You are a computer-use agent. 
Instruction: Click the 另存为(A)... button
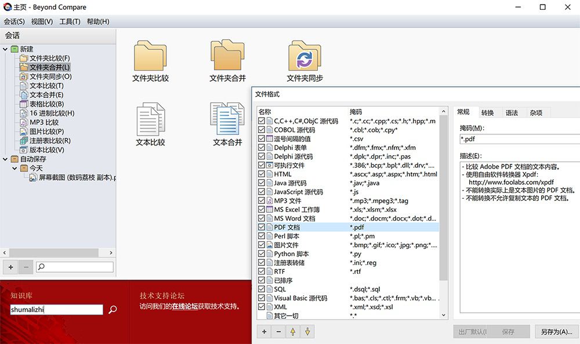556,332
